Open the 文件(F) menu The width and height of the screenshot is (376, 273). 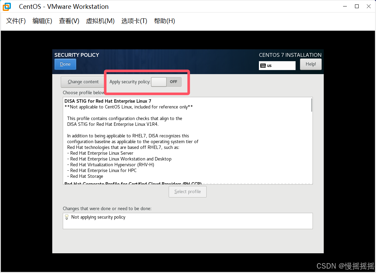[15, 21]
